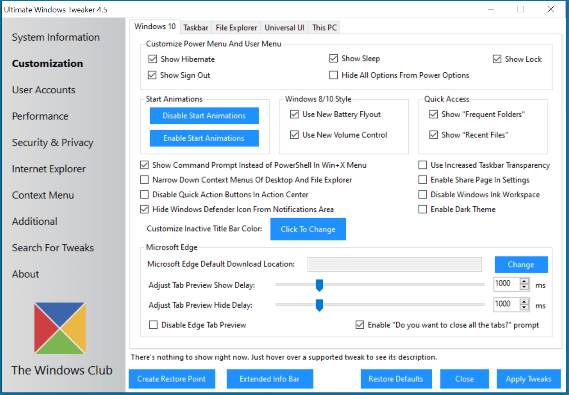Enable Narrow Down Context Menus option

point(144,180)
